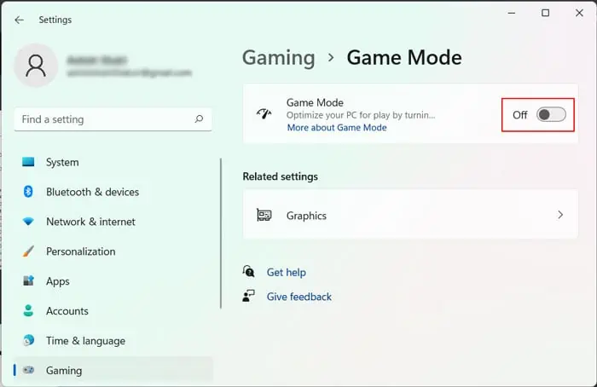The image size is (597, 387).
Task: Expand Graphics settings chevron
Action: (560, 215)
